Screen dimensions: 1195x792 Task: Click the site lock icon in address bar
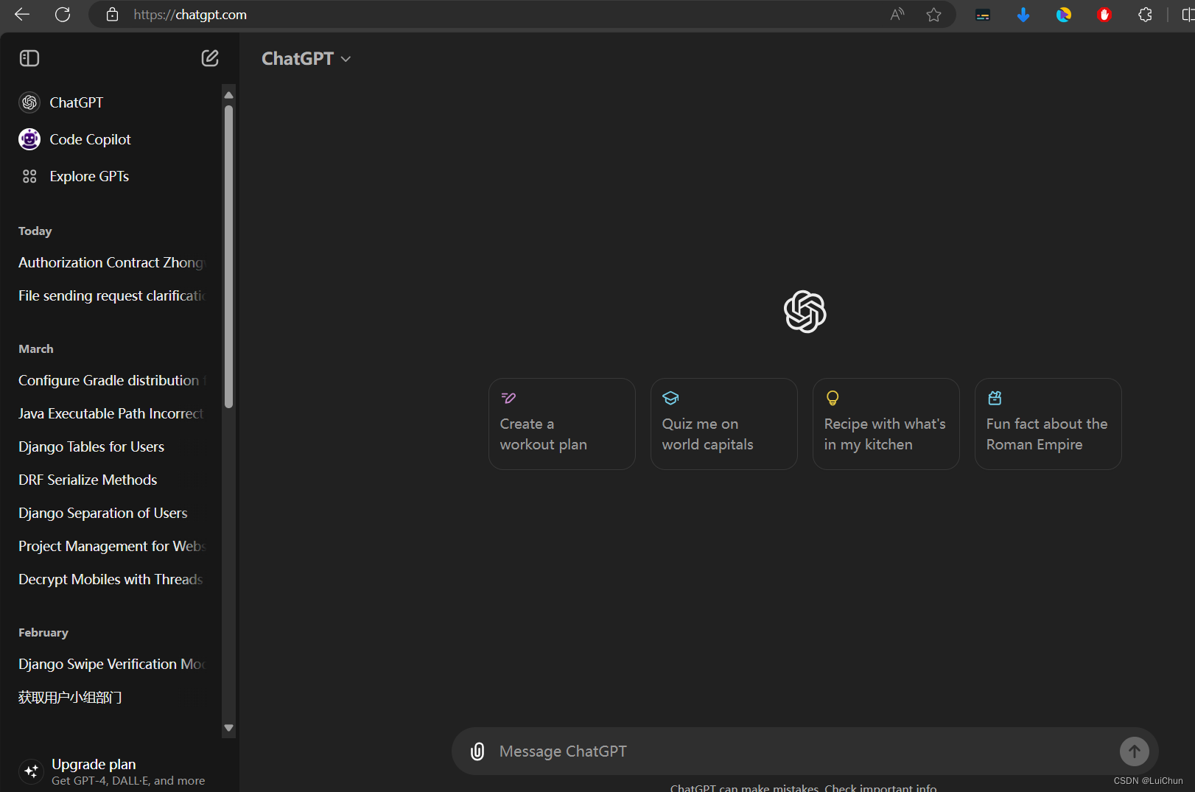pyautogui.click(x=112, y=15)
